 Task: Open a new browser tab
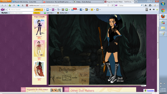pos(136,2)
